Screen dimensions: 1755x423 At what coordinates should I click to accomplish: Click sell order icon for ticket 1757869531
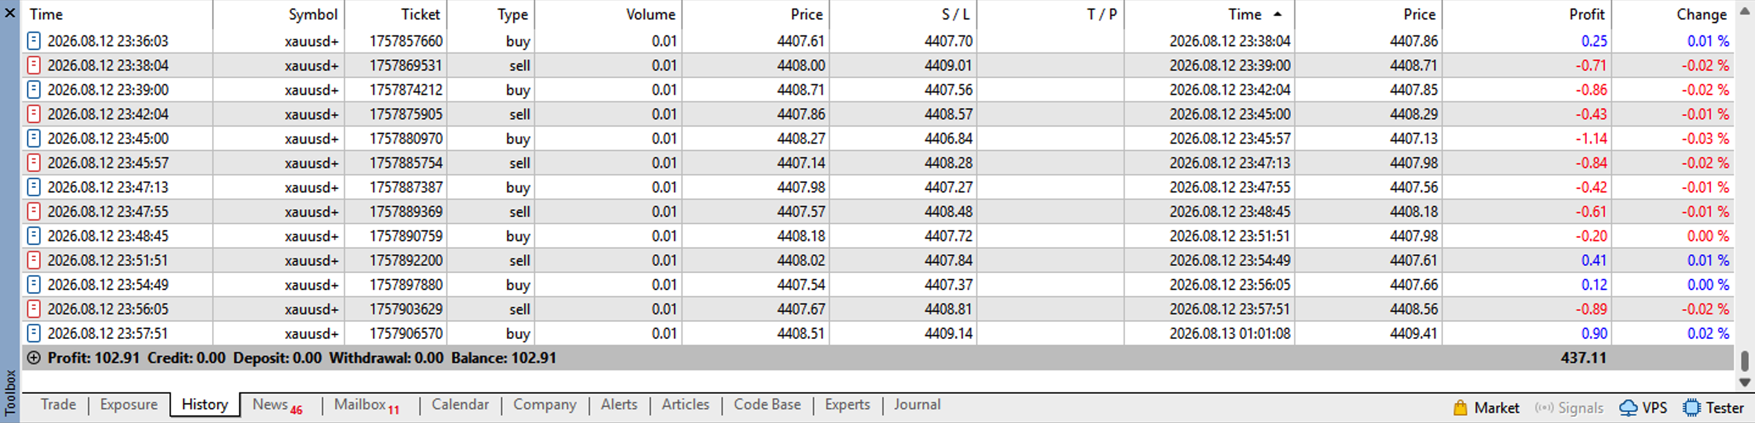click(34, 65)
